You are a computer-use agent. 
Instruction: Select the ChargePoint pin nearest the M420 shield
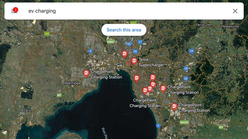tap(174, 107)
